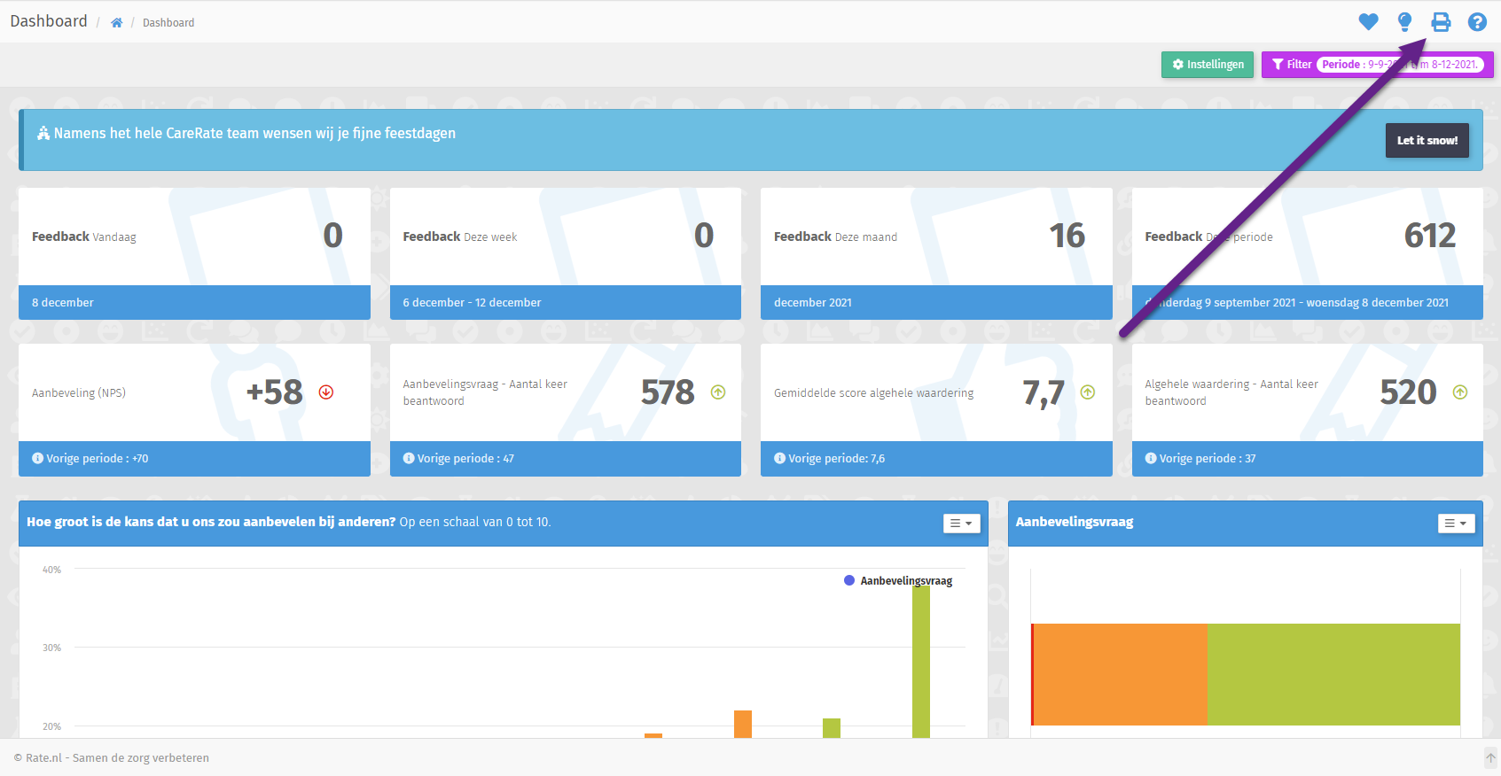Click the up-arrow icon beside 520
The height and width of the screenshot is (776, 1501).
[x=1460, y=392]
